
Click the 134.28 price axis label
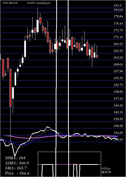tap(118, 132)
